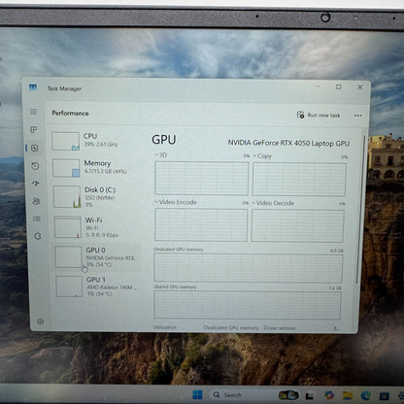Open the three-dot more options menu
This screenshot has height=404, width=404.
coord(357,116)
